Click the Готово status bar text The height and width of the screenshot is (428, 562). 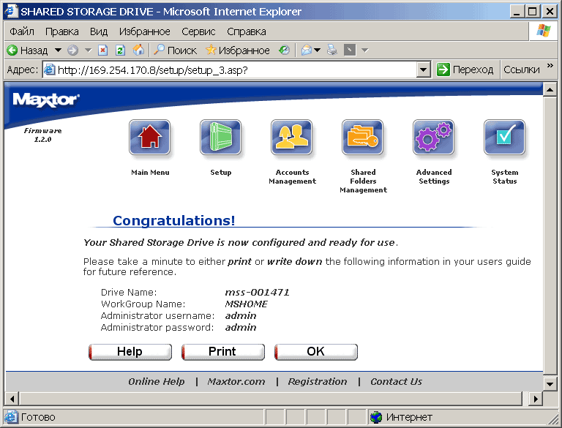point(38,417)
